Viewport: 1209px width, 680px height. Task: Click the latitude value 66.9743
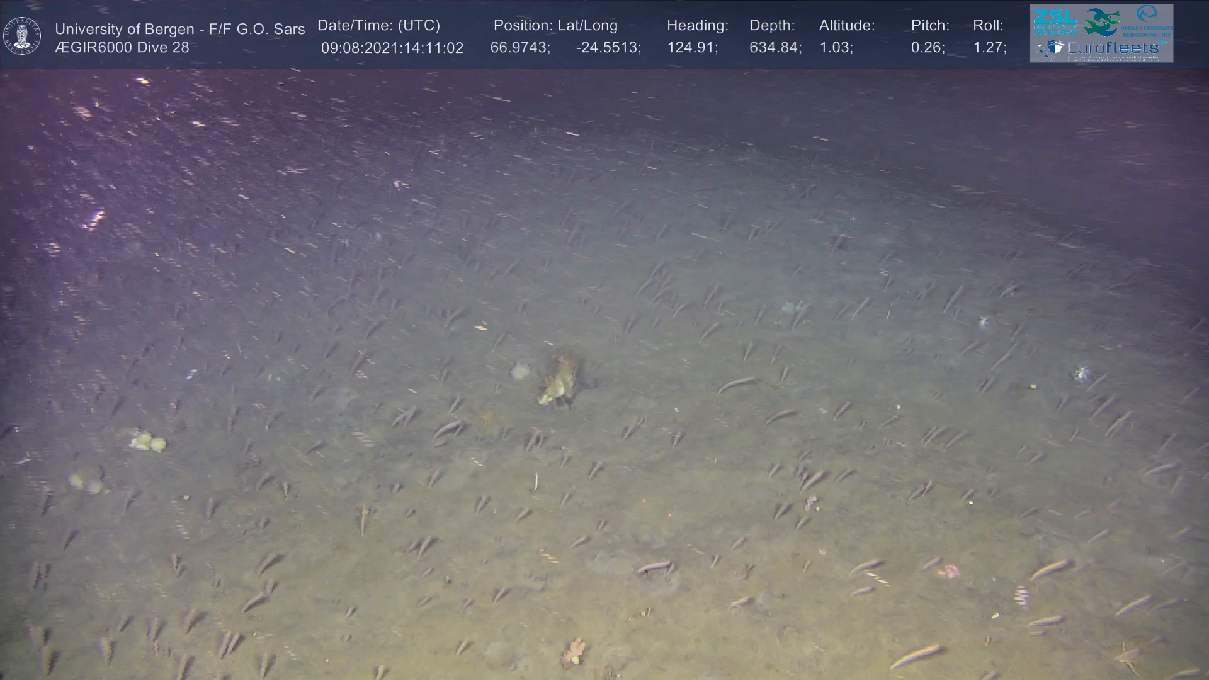coord(519,48)
